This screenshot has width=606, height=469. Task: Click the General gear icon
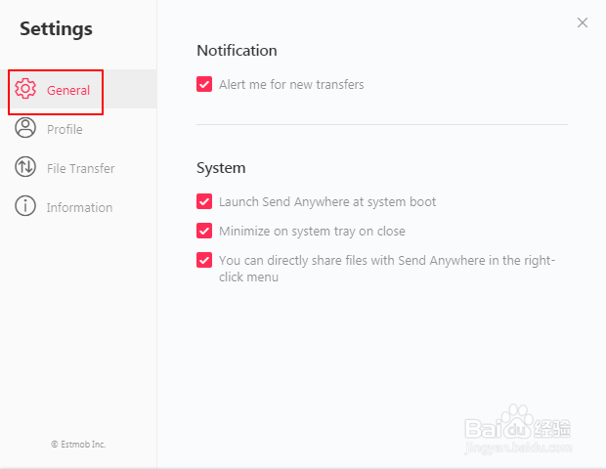tap(25, 90)
